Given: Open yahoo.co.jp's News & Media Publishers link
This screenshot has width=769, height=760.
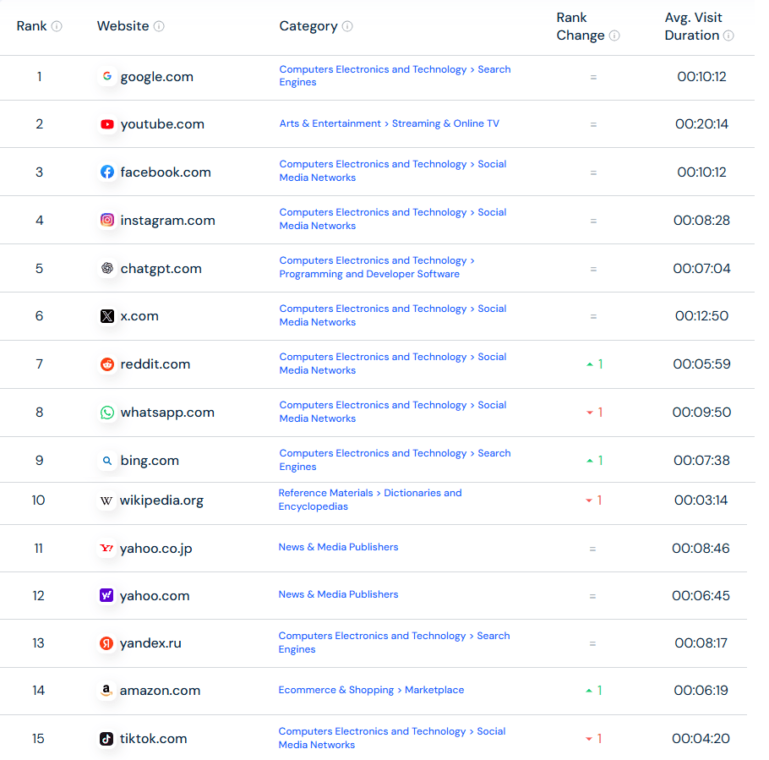Looking at the screenshot, I should coord(338,547).
